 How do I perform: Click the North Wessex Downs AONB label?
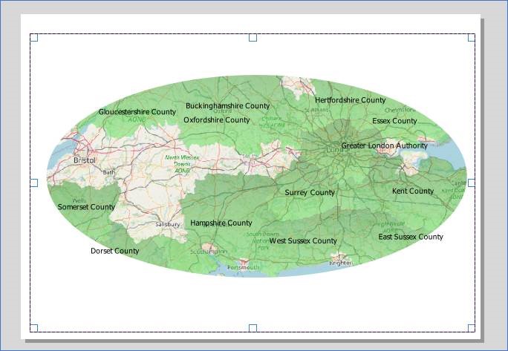click(x=182, y=164)
